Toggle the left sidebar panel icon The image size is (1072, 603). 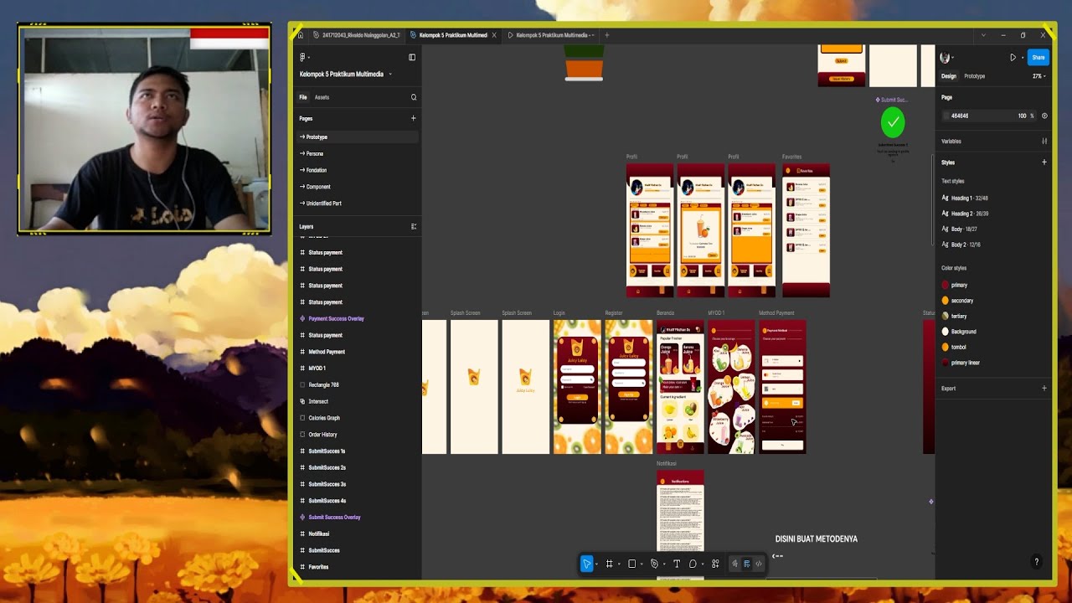pyautogui.click(x=412, y=57)
